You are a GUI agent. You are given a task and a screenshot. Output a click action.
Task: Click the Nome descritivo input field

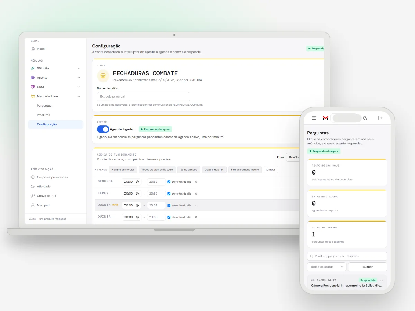click(x=144, y=96)
